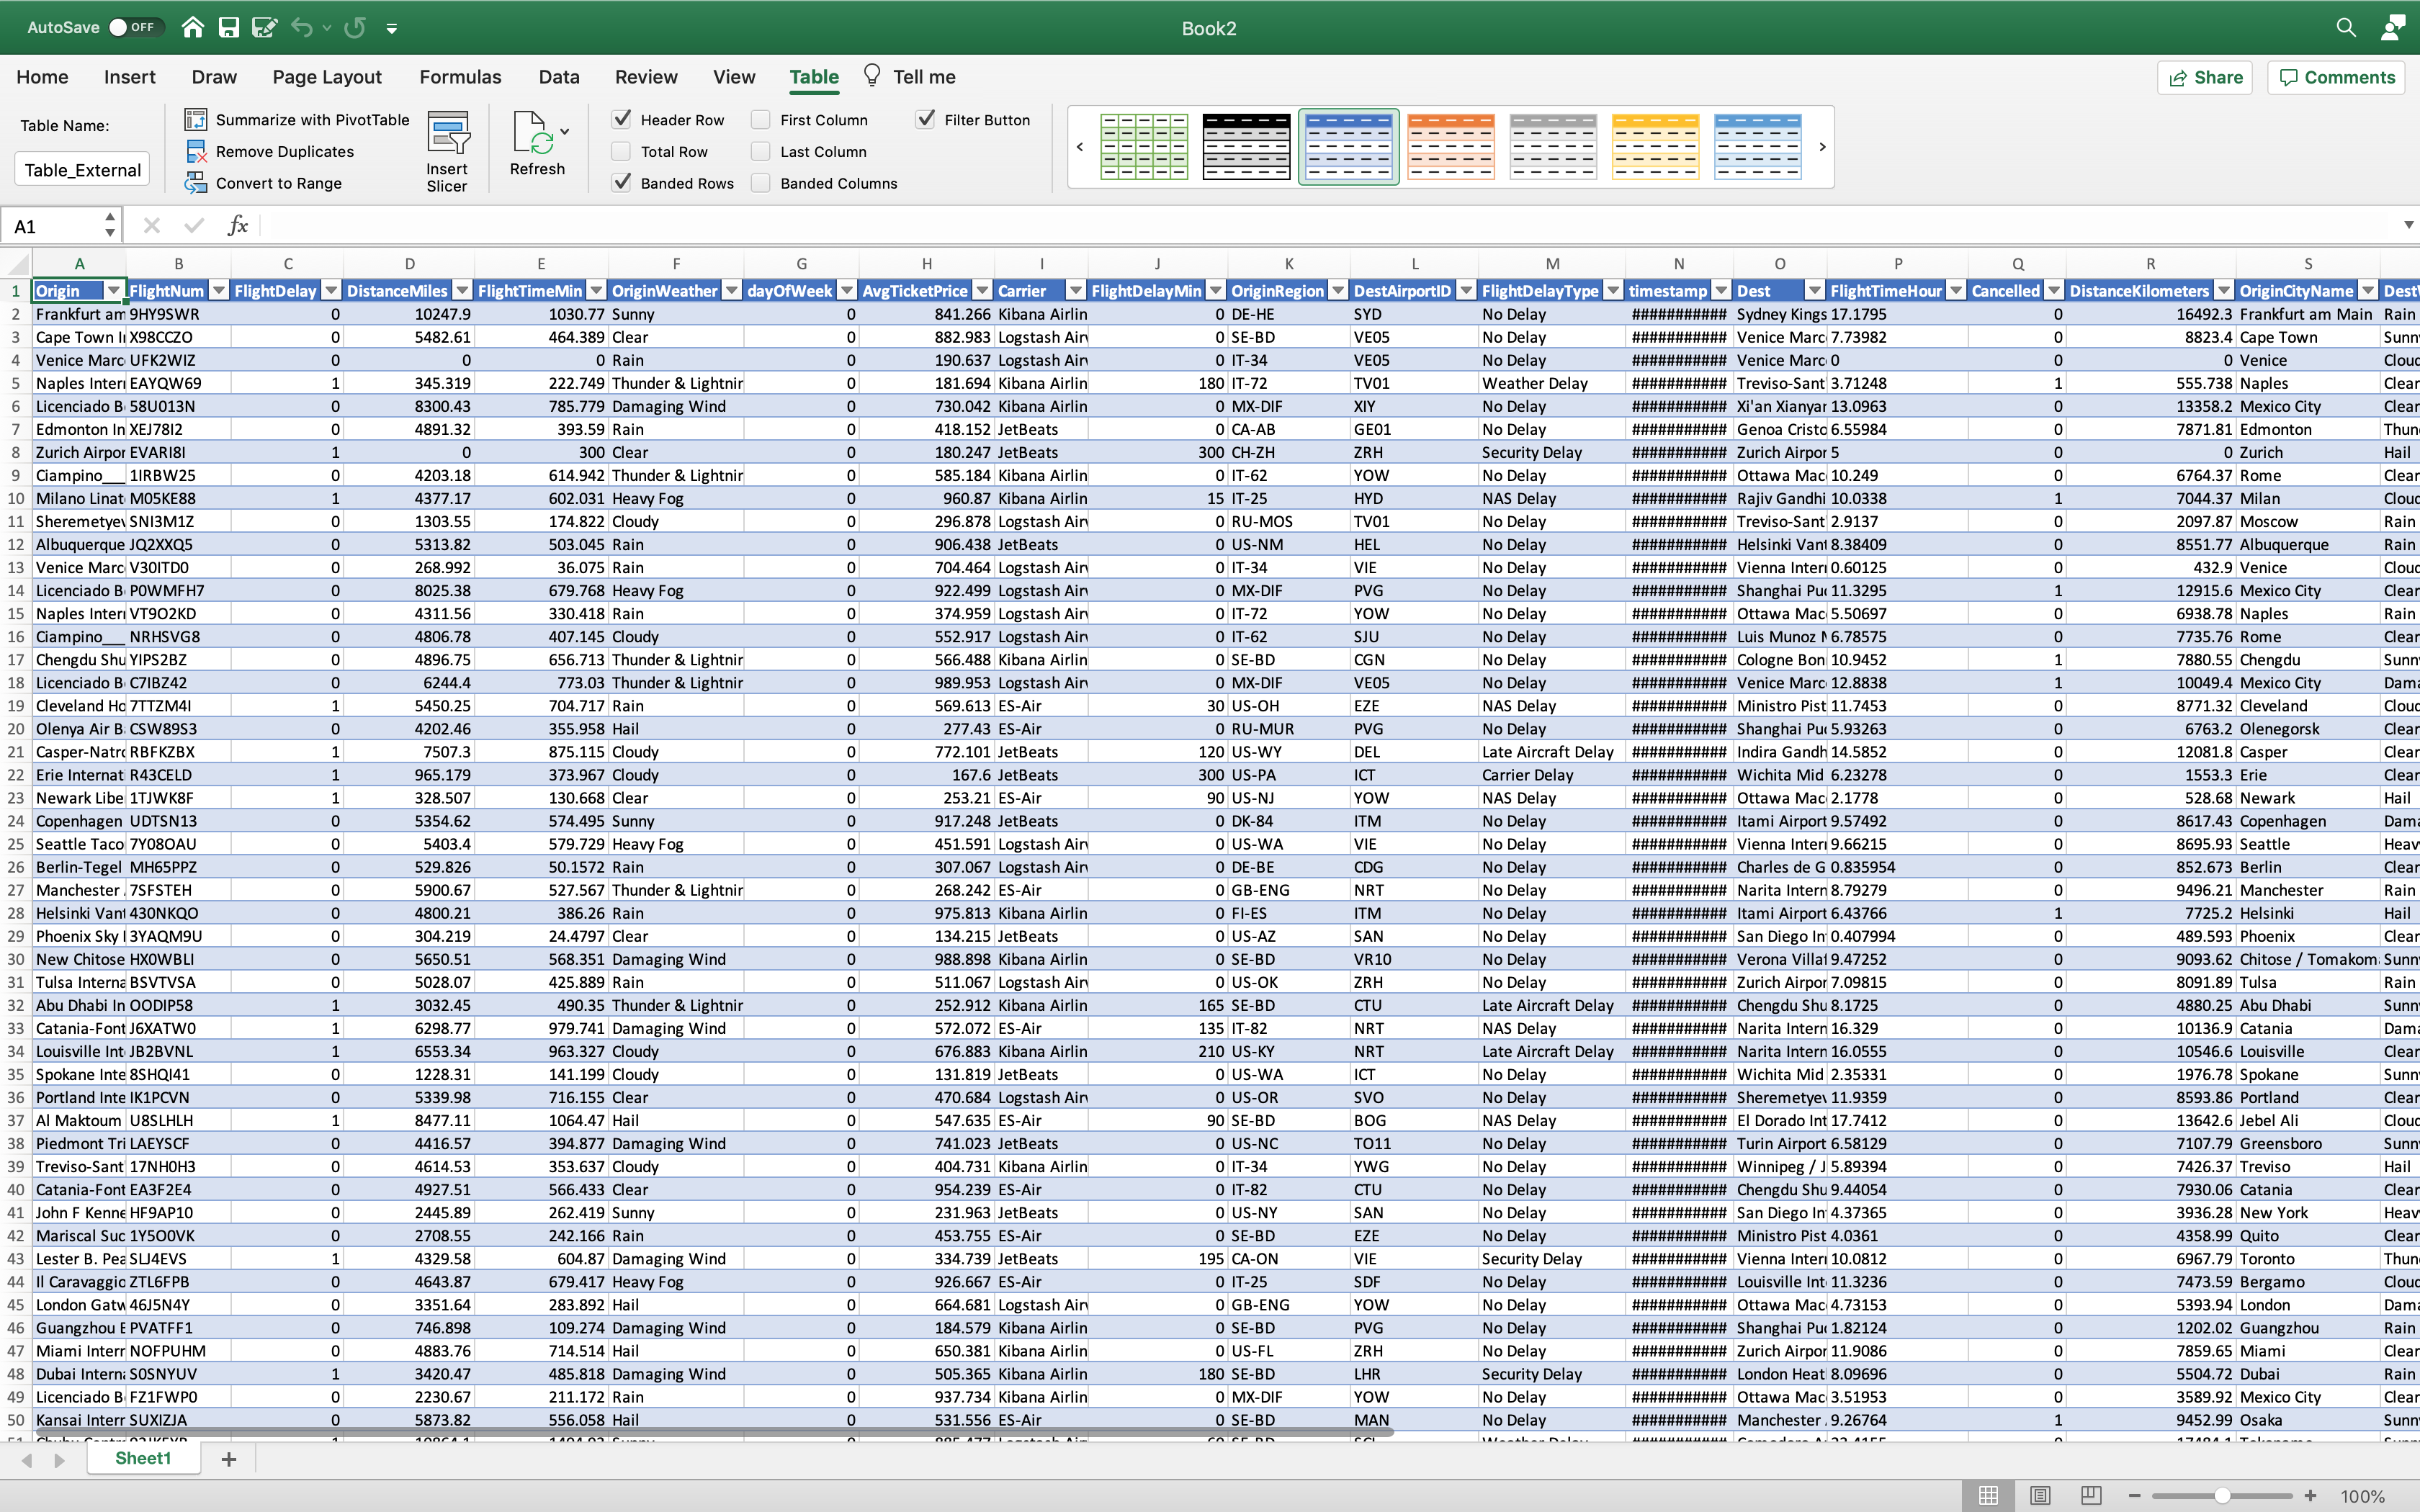Show next table styles with right arrow

[1822, 147]
